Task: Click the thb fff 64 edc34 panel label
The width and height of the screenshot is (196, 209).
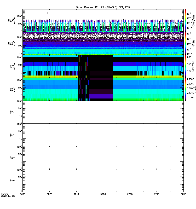Action: (11, 21)
